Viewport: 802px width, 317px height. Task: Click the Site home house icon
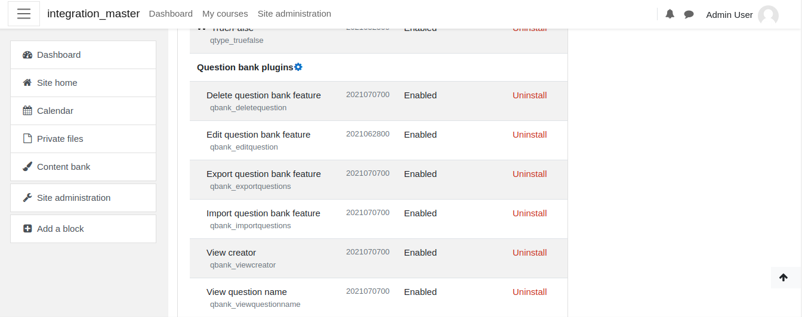tap(27, 83)
